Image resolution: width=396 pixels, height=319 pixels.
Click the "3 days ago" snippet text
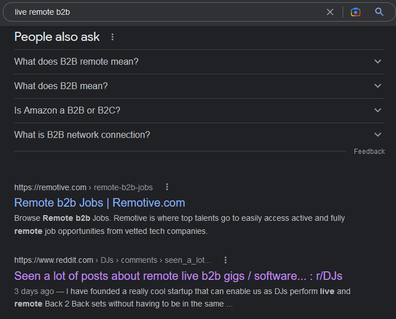tap(34, 291)
